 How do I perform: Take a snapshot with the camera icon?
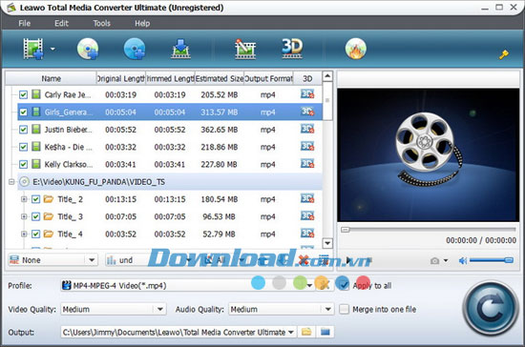click(434, 260)
